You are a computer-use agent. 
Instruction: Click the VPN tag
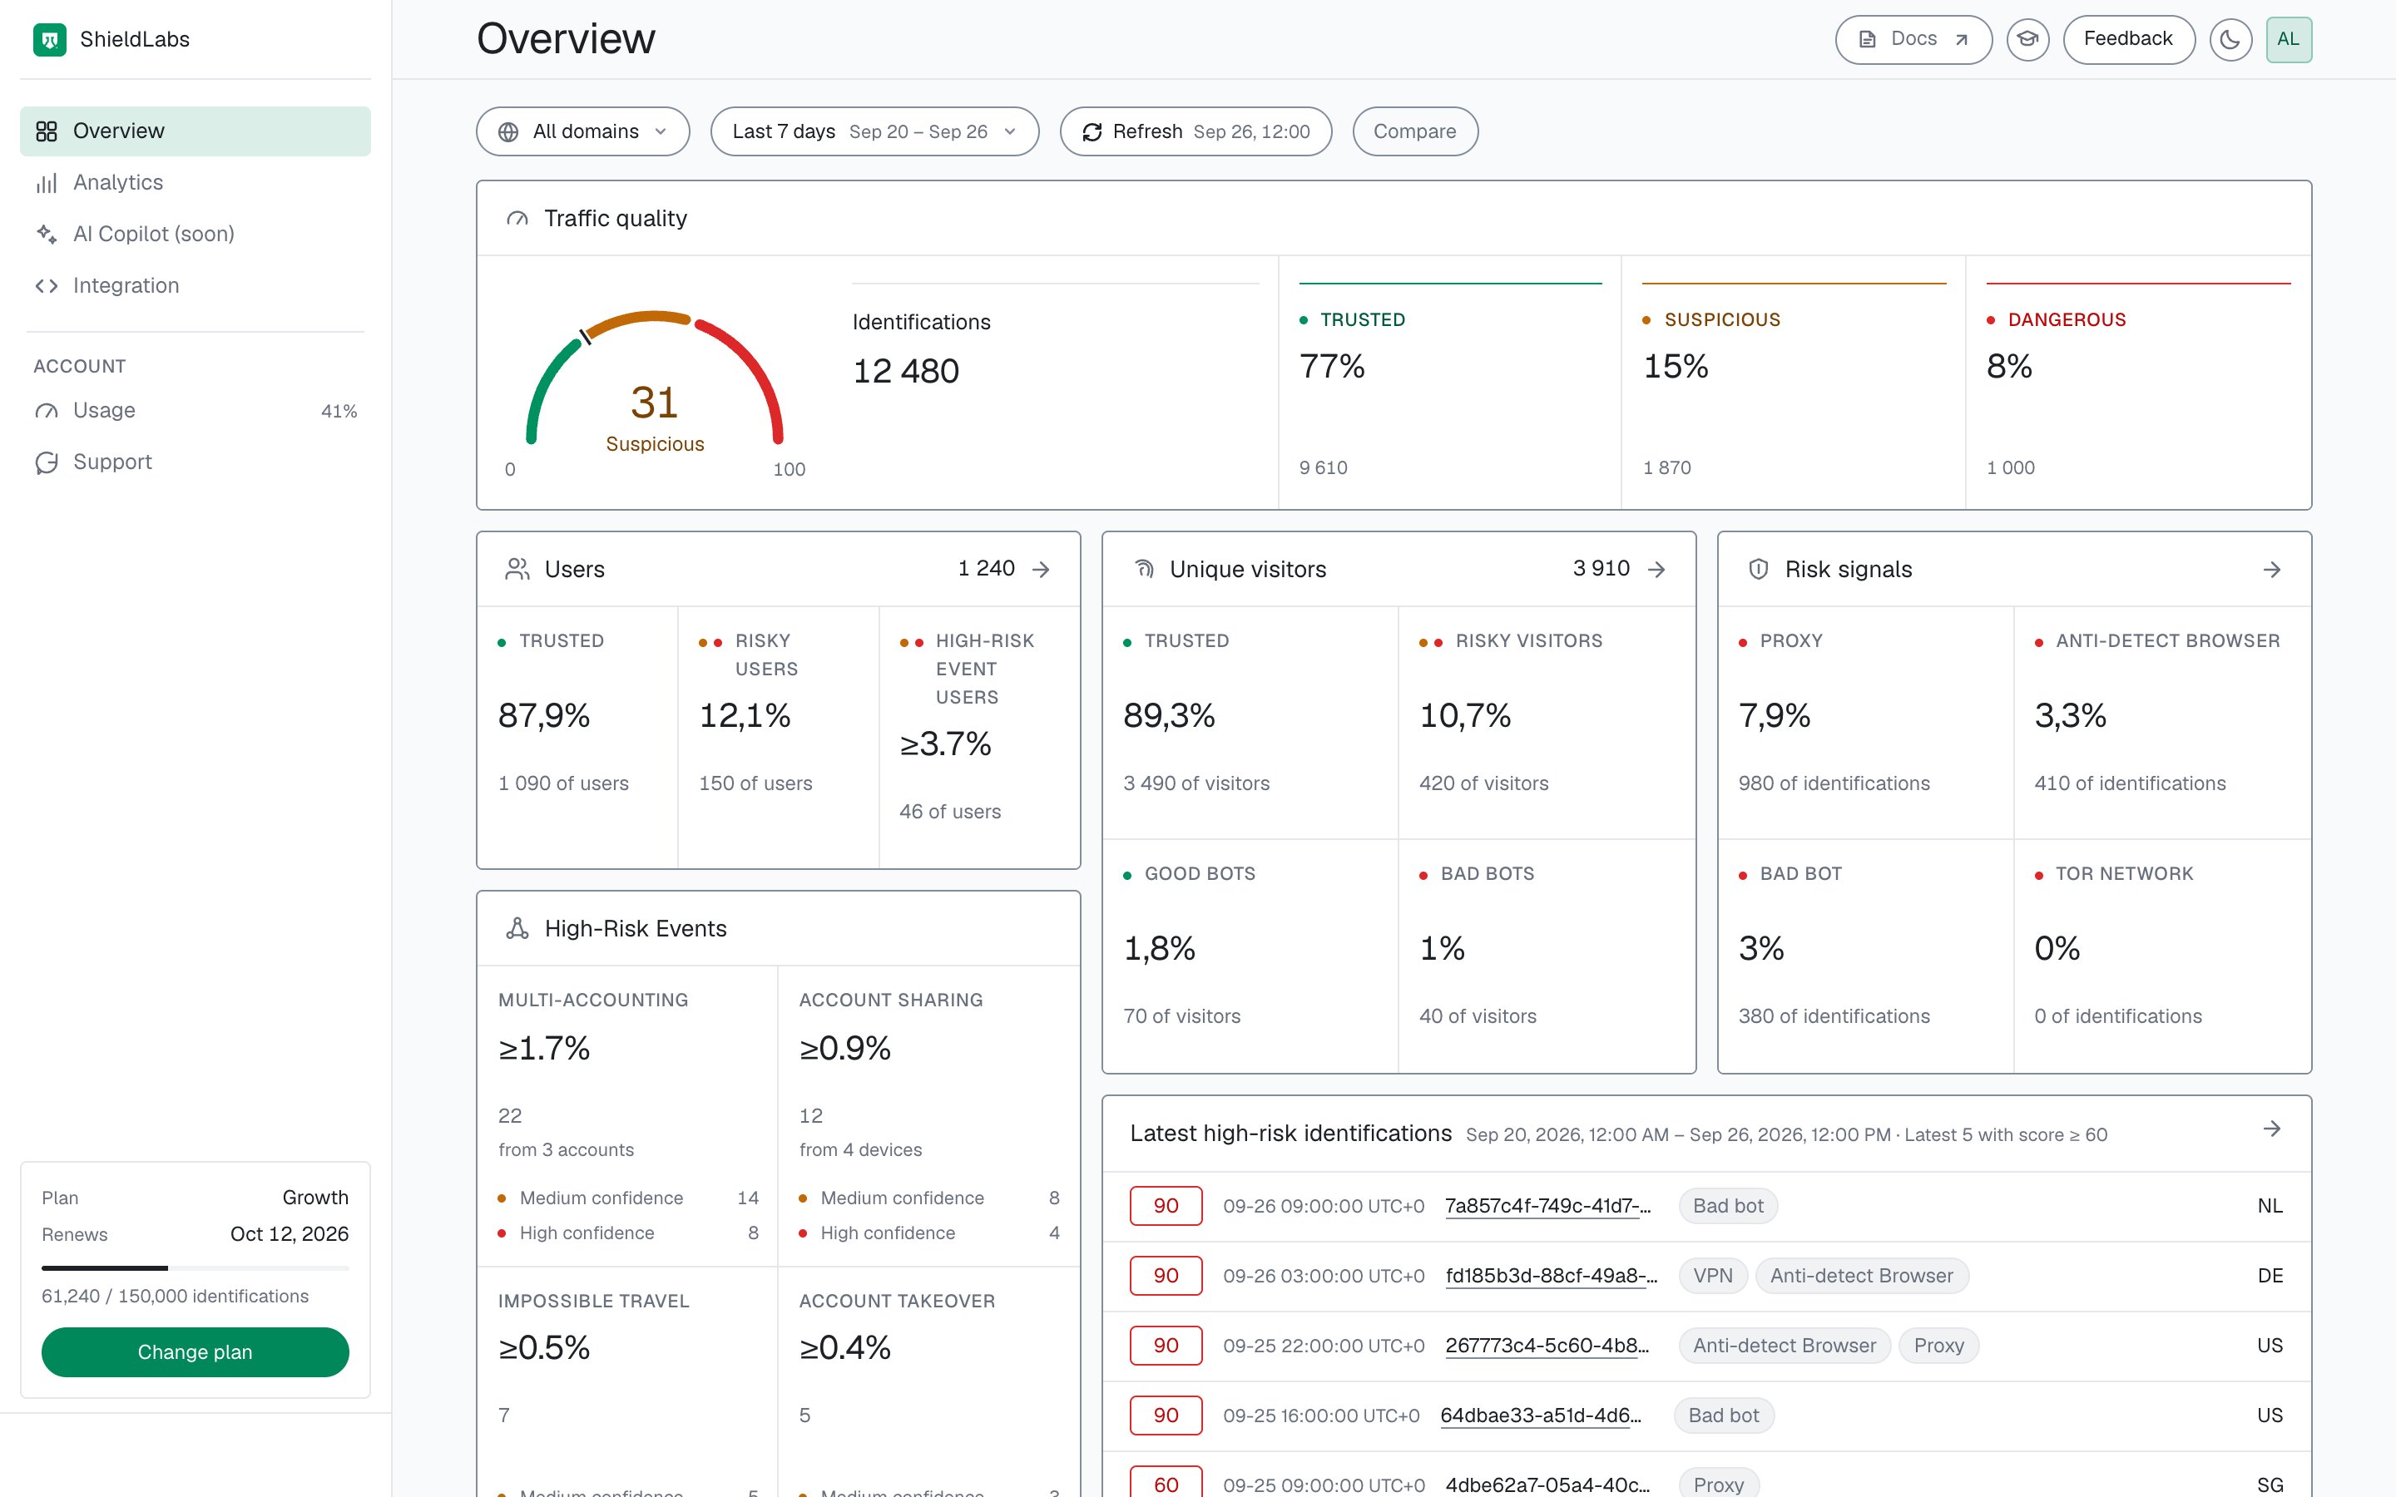click(x=1713, y=1275)
